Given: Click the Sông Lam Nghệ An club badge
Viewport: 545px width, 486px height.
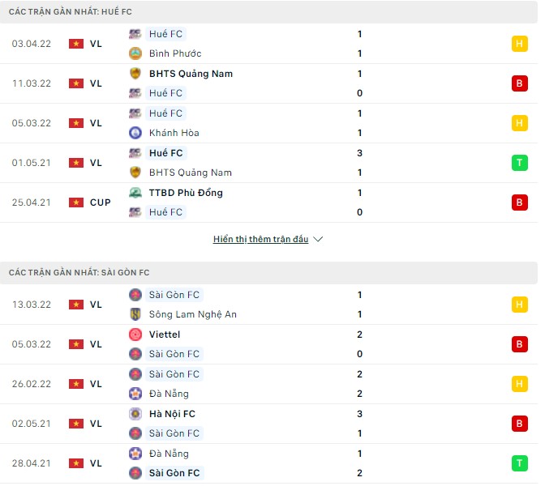Looking at the screenshot, I should click(135, 314).
